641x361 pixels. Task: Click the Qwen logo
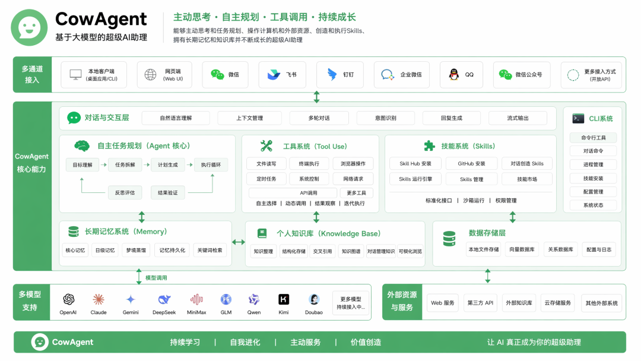tap(254, 299)
